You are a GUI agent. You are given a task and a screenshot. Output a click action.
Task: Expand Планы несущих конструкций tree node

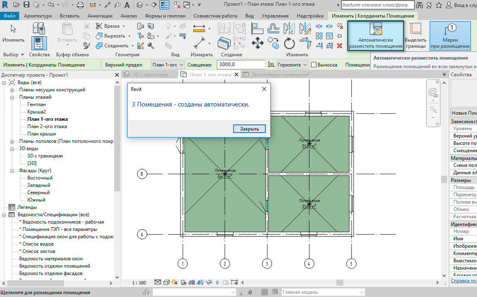[x=12, y=90]
